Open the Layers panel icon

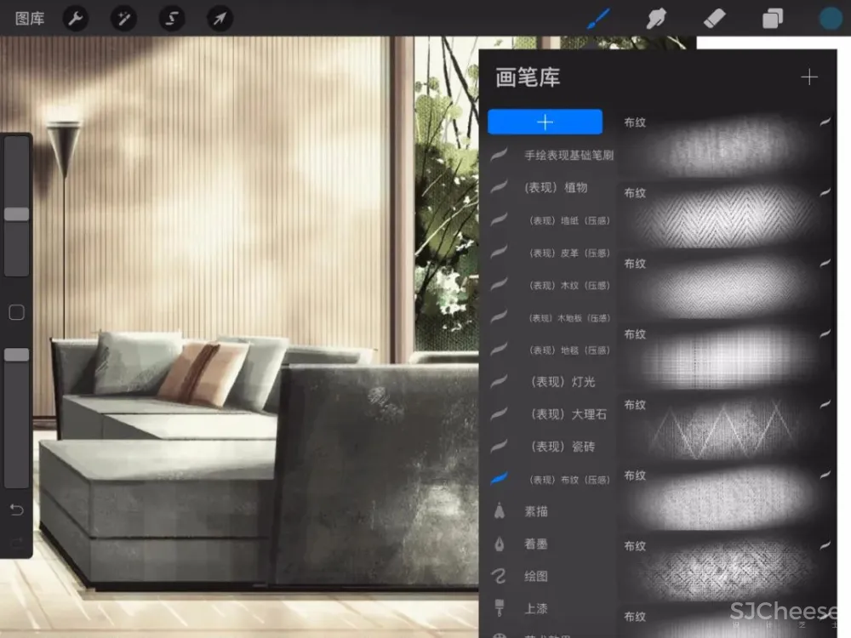[773, 18]
